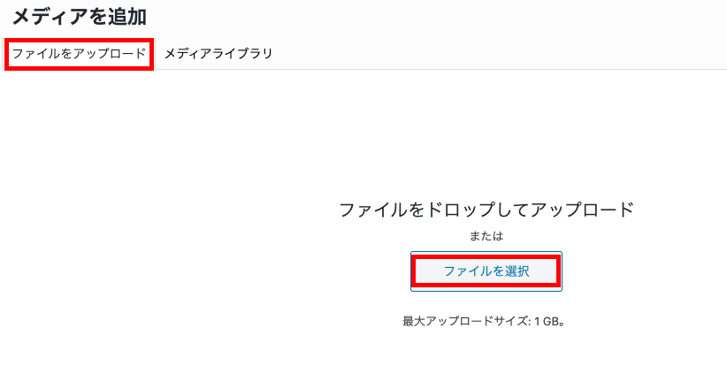The height and width of the screenshot is (389, 727).
Task: Click the "or" separator above the button
Action: click(x=486, y=236)
